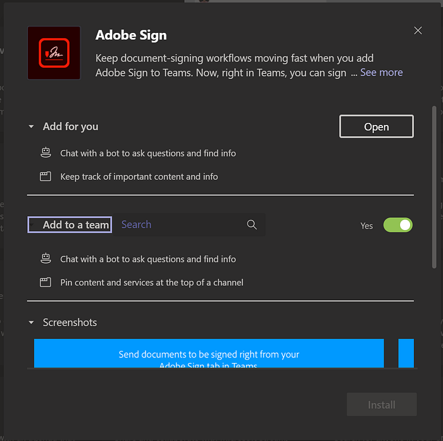Collapse the Add for you section

(31, 127)
